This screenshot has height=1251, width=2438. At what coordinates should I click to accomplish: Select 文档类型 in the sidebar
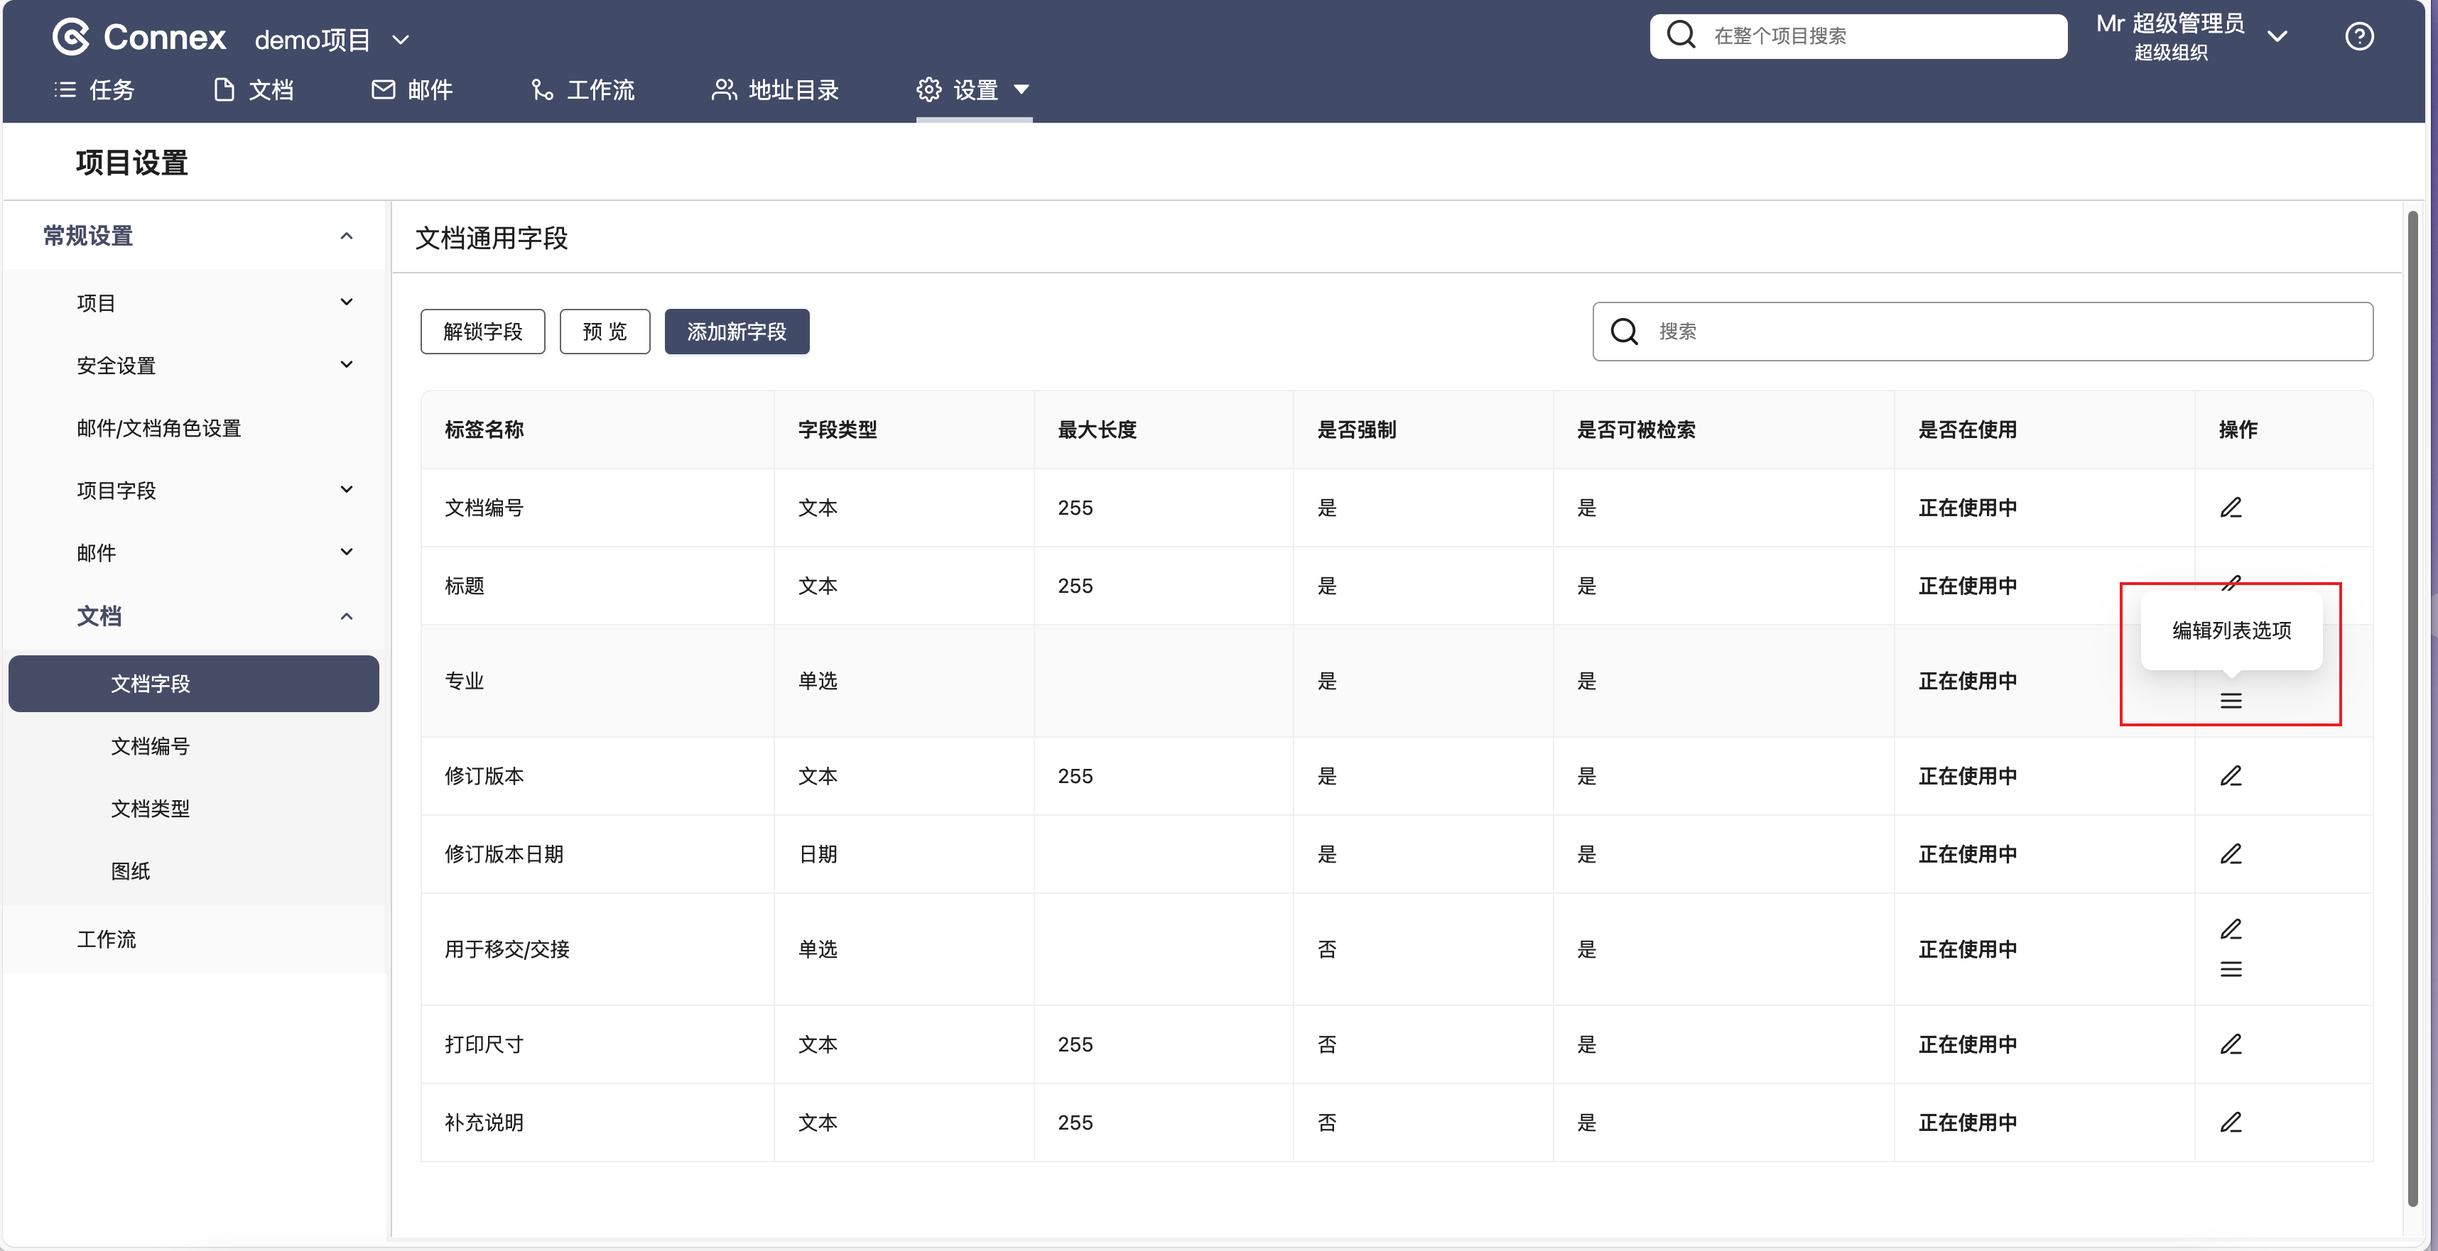pyautogui.click(x=151, y=809)
